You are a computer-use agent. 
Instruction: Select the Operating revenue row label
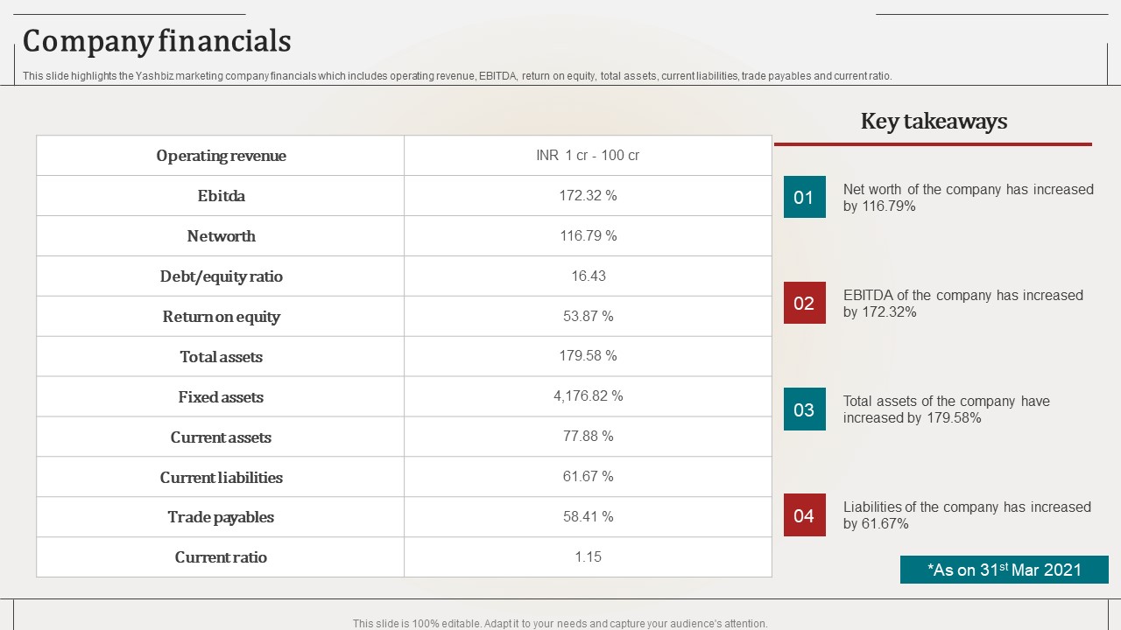(x=221, y=156)
